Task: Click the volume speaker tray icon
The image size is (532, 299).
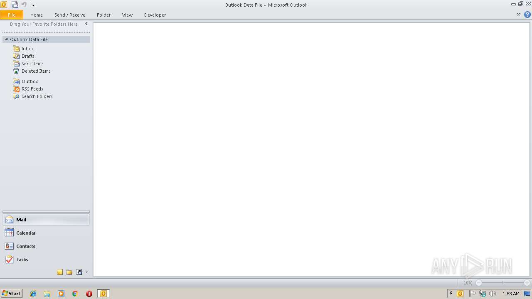Action: click(493, 294)
